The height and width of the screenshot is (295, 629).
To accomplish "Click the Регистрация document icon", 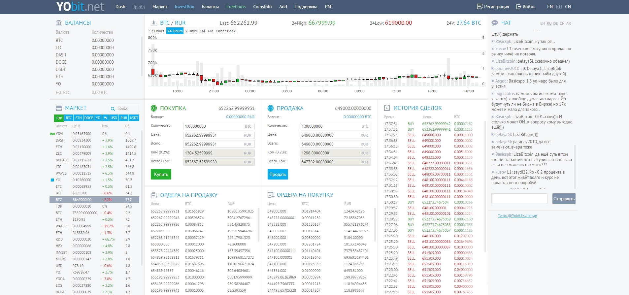I will (480, 7).
